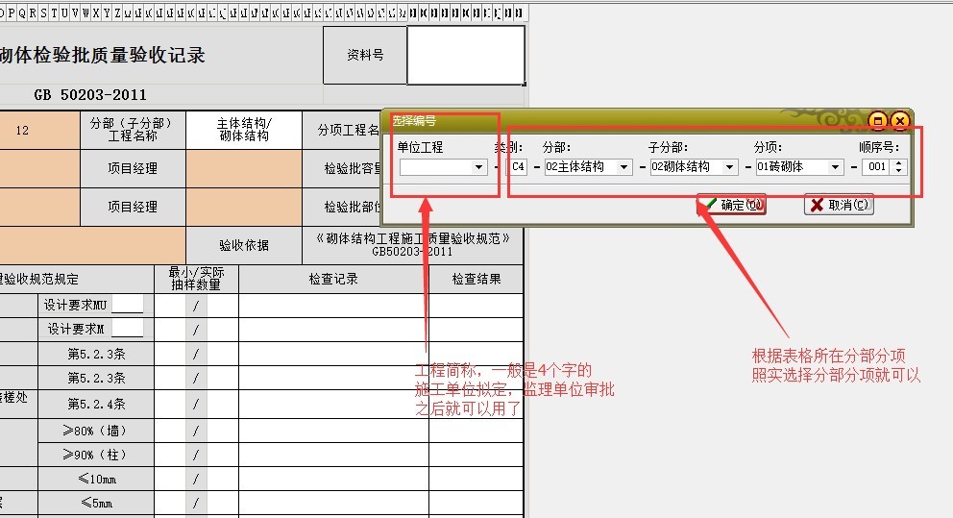Expand the 分部 dropdown showing 02主体结构

[x=623, y=167]
